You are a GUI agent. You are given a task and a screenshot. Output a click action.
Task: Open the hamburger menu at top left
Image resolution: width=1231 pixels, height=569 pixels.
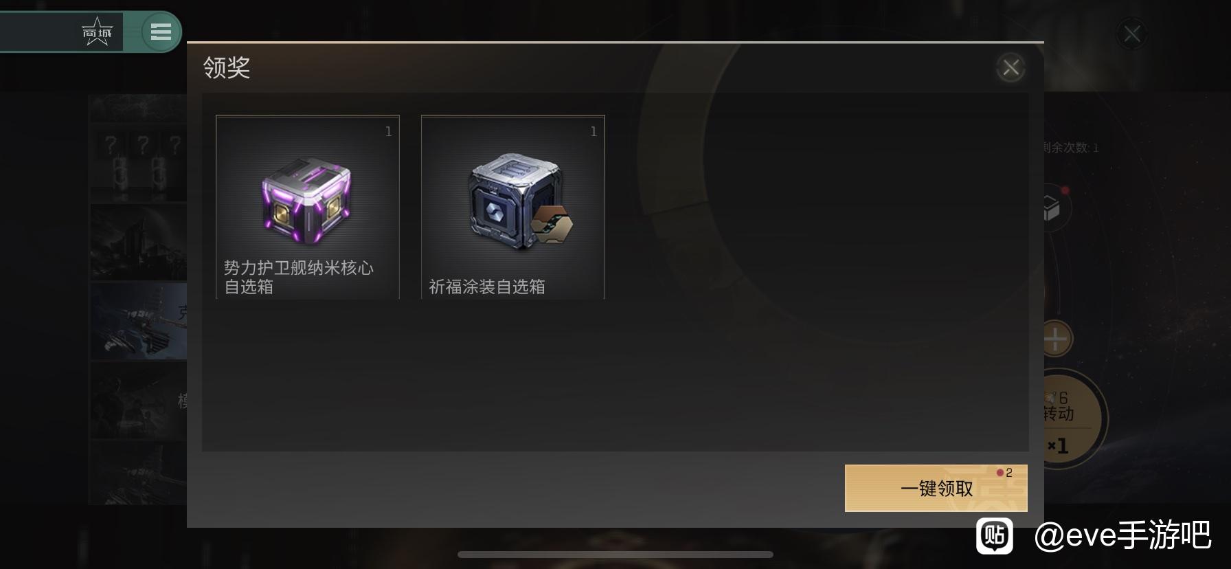point(161,32)
